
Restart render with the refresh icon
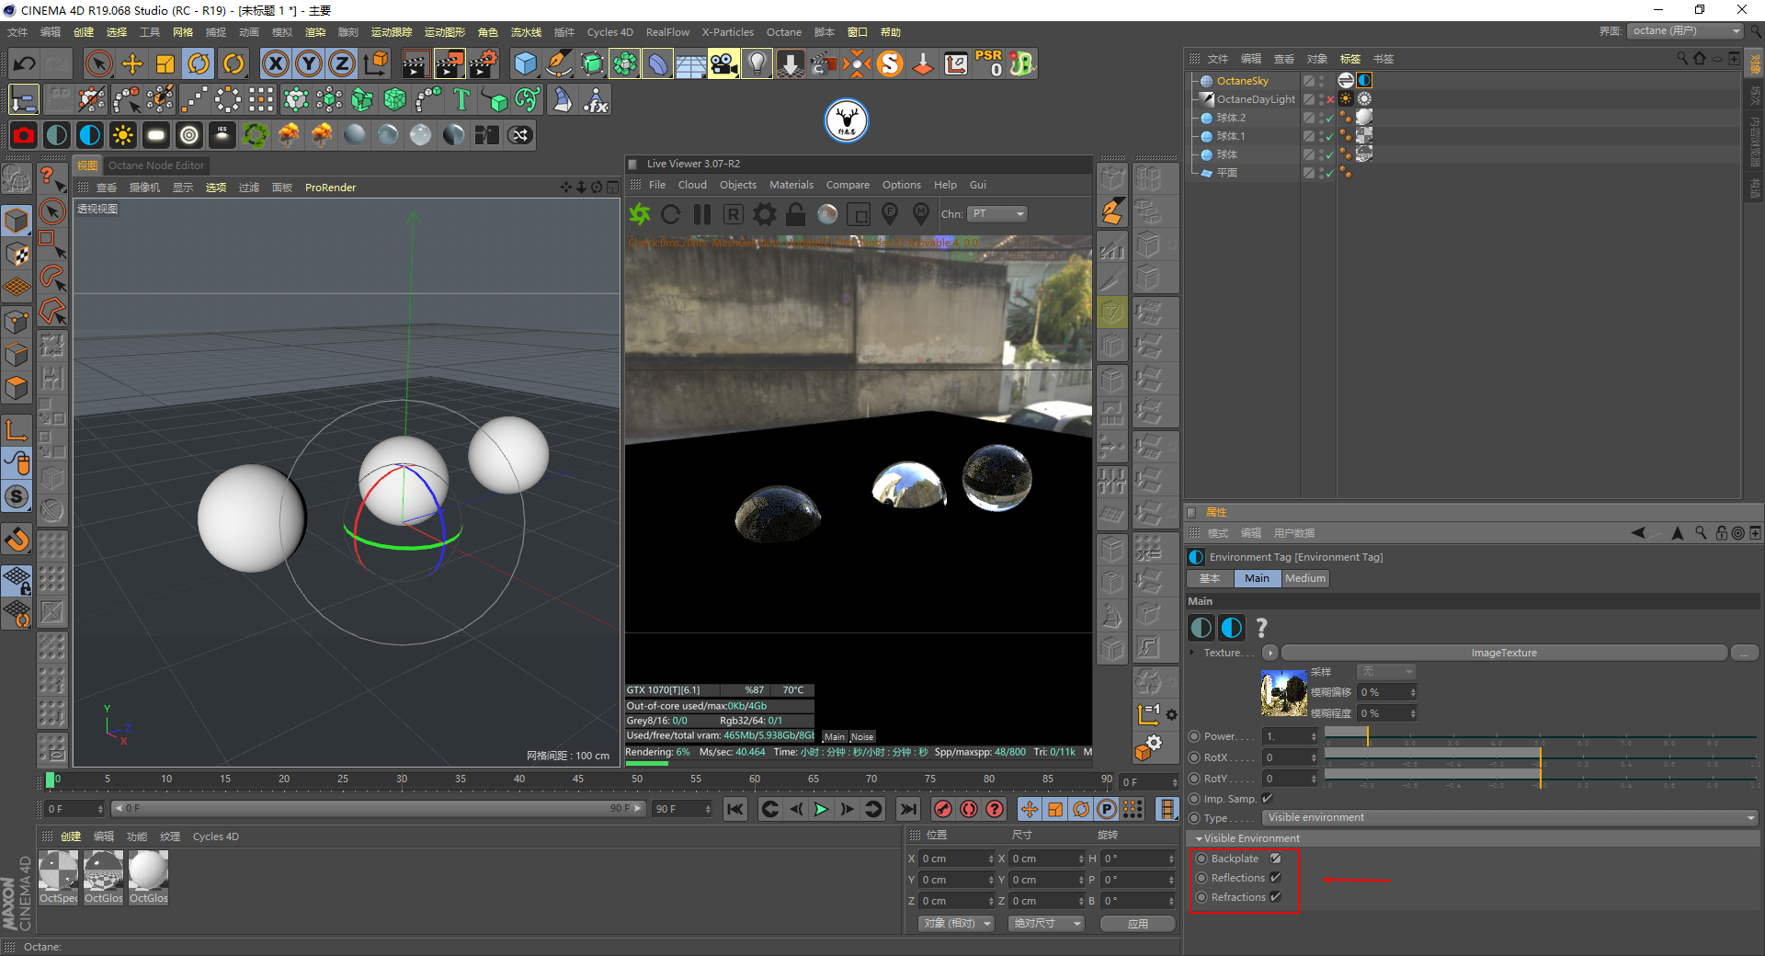(671, 214)
